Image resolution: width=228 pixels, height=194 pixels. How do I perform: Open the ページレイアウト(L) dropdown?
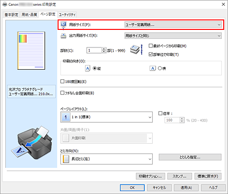107,117
